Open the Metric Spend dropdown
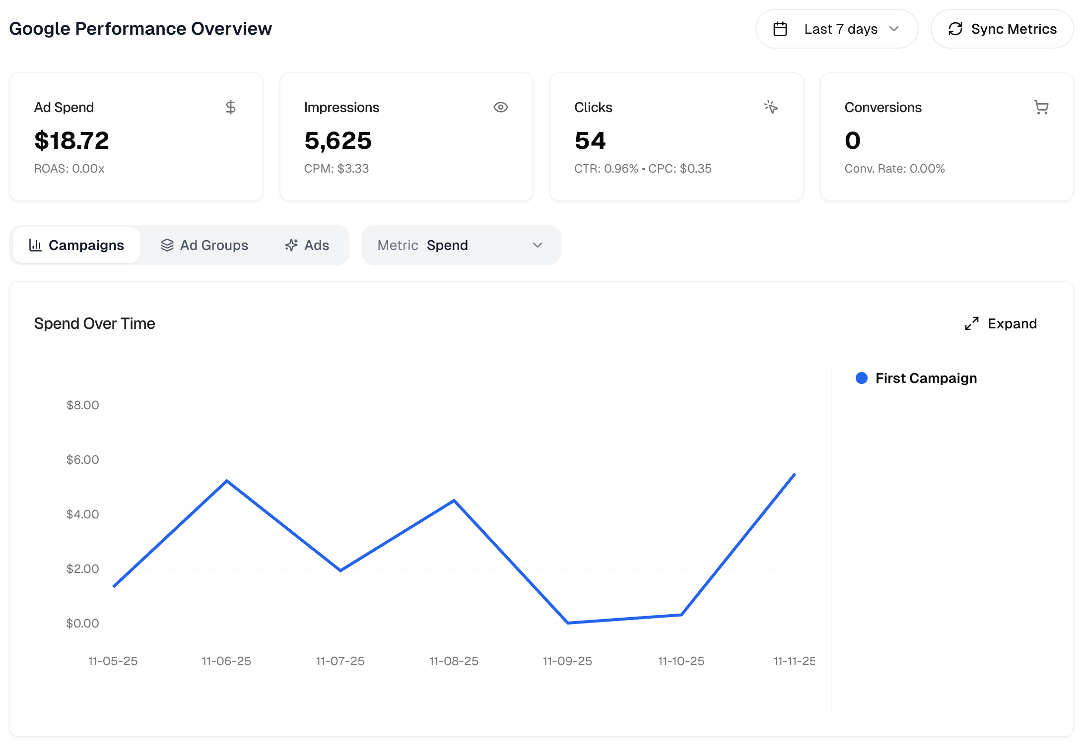 point(461,245)
